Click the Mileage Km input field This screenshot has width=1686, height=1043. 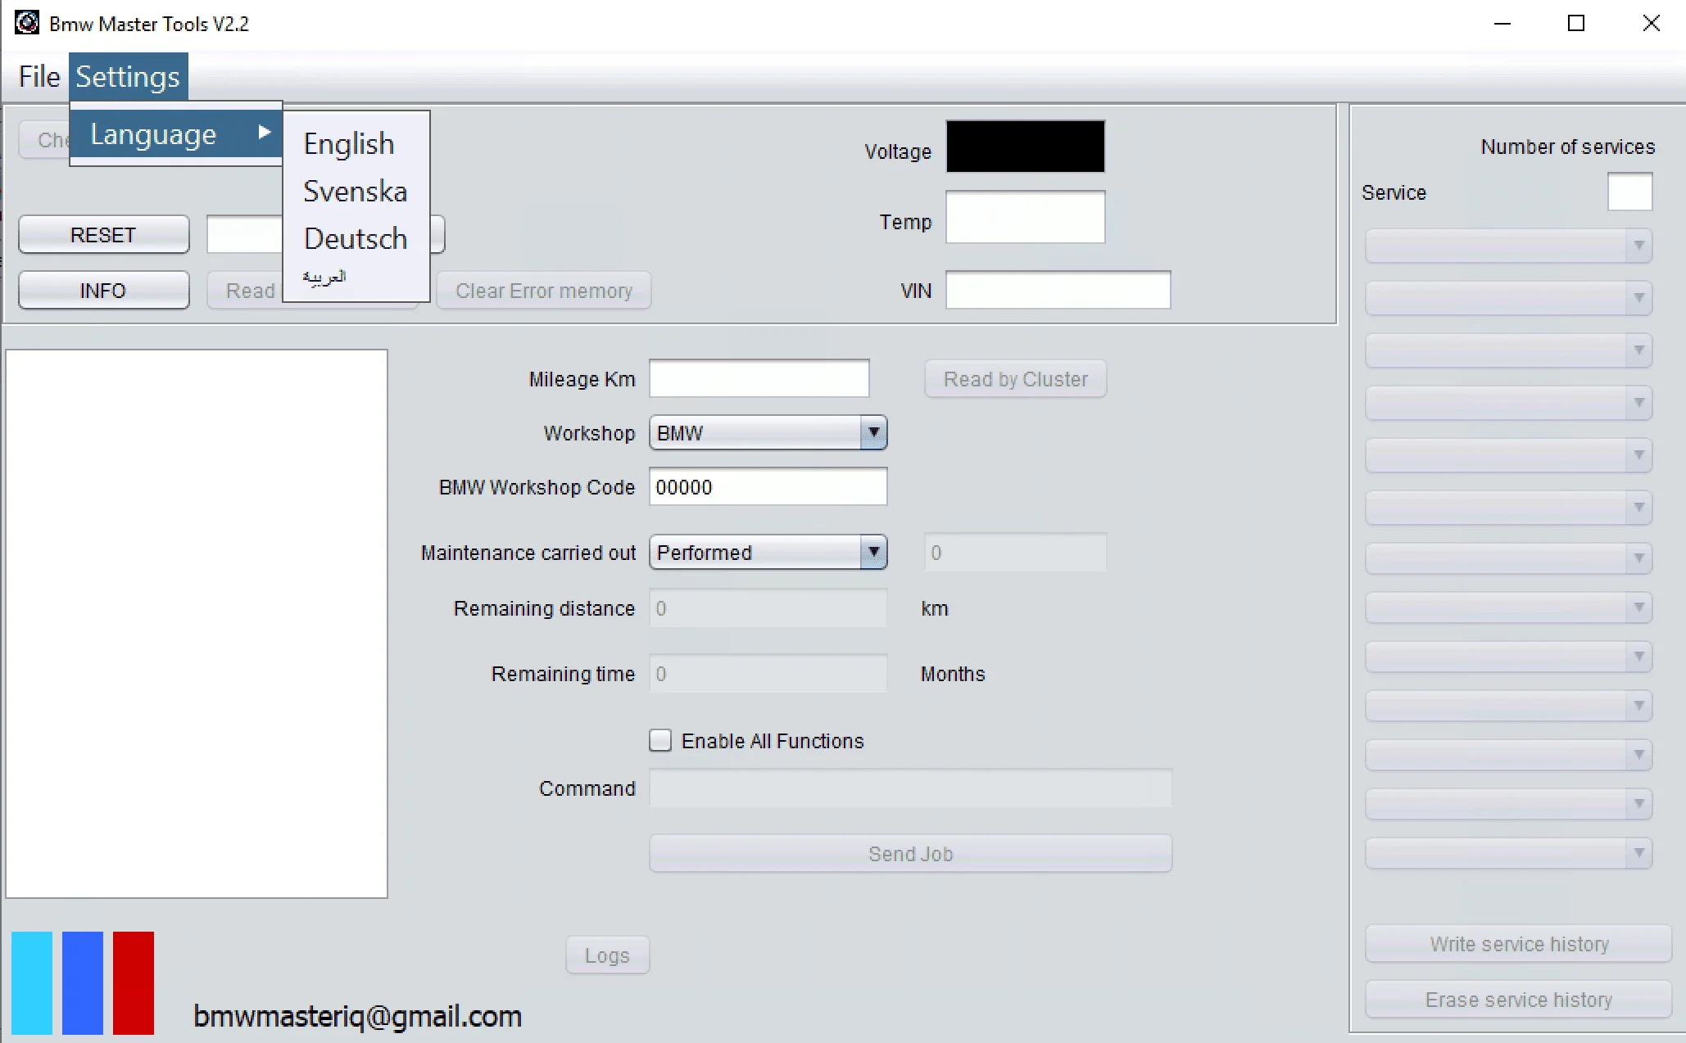[x=759, y=378]
